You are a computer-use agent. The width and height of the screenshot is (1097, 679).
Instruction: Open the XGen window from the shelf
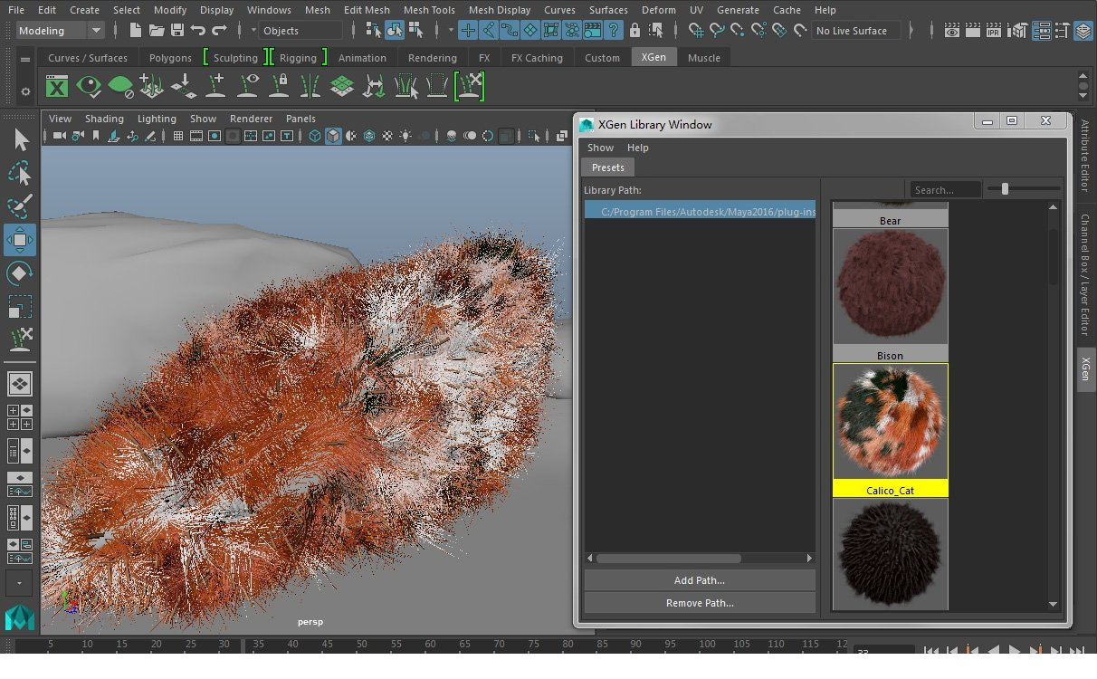click(57, 87)
